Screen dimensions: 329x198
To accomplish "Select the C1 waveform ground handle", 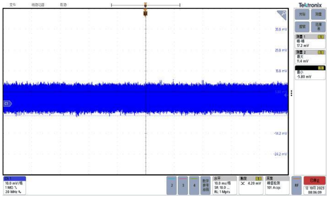I will coord(8,104).
